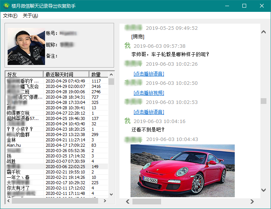The image size is (271, 209).
Task: Select friend Alan.hu in the list
Action: coord(15,145)
